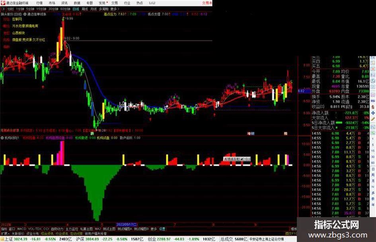Collapse the 扩展 panel toggle
This screenshot has height=242, width=376.
[5, 234]
